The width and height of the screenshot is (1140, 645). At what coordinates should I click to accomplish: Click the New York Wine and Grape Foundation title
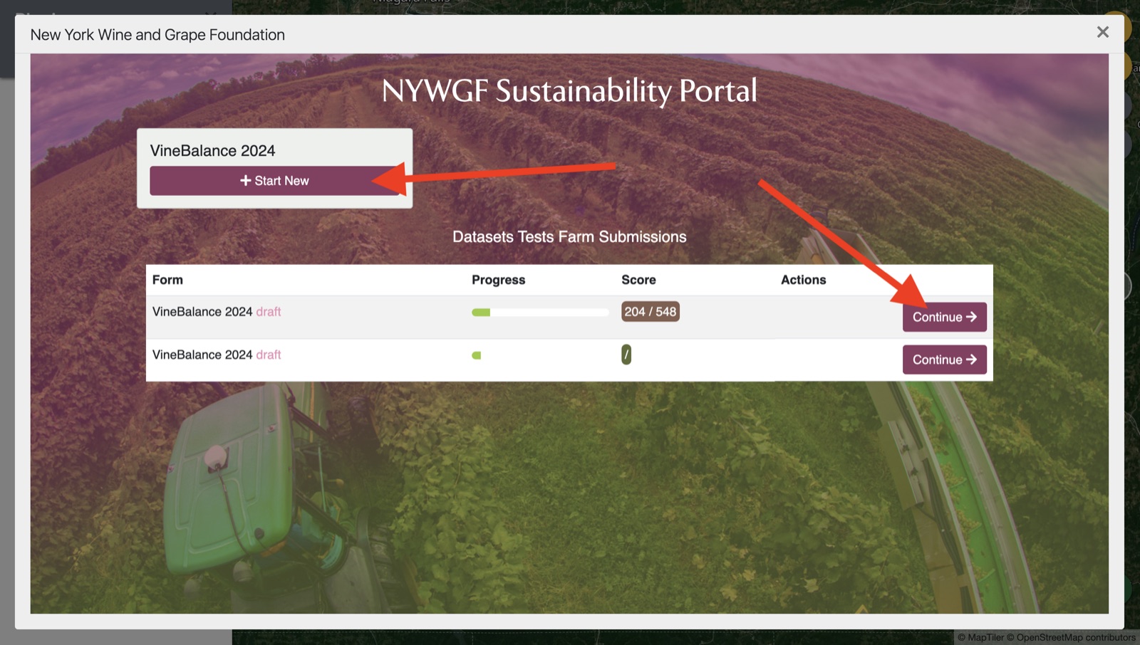click(157, 35)
